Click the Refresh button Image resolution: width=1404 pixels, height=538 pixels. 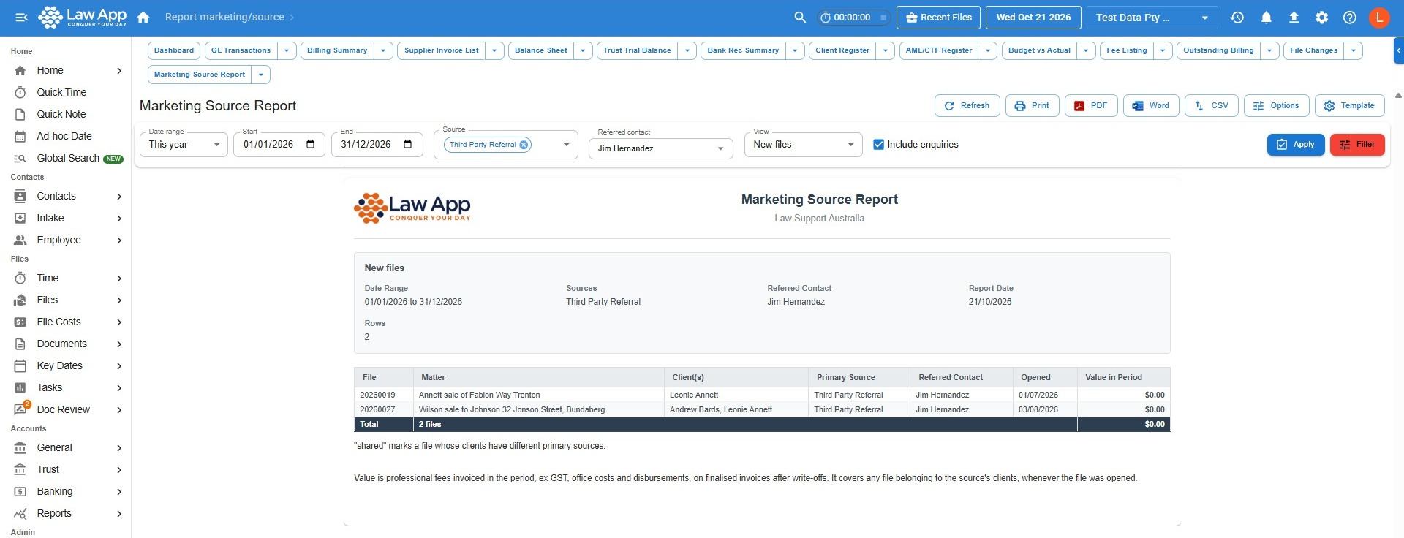pos(967,106)
